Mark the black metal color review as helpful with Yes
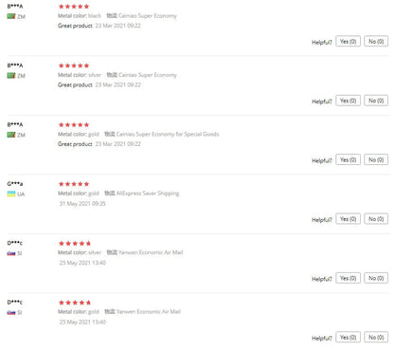Viewport: 394px width, 351px height. 348,42
